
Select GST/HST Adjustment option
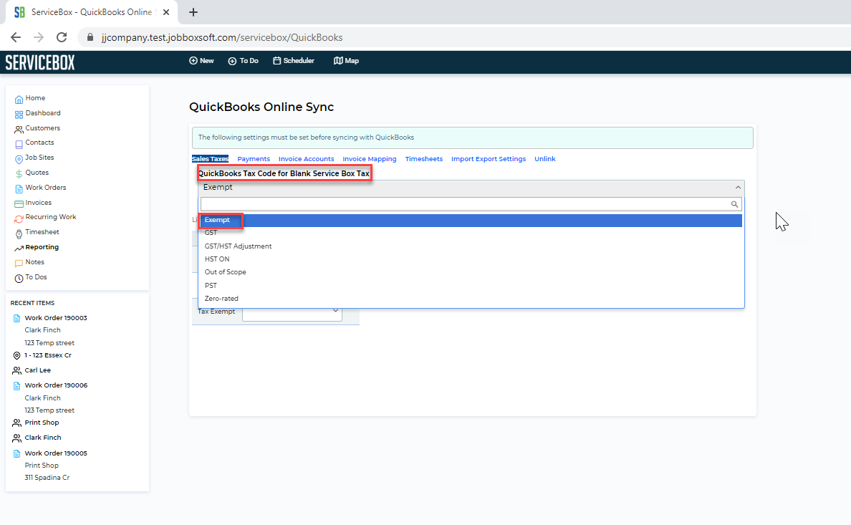(x=471, y=246)
